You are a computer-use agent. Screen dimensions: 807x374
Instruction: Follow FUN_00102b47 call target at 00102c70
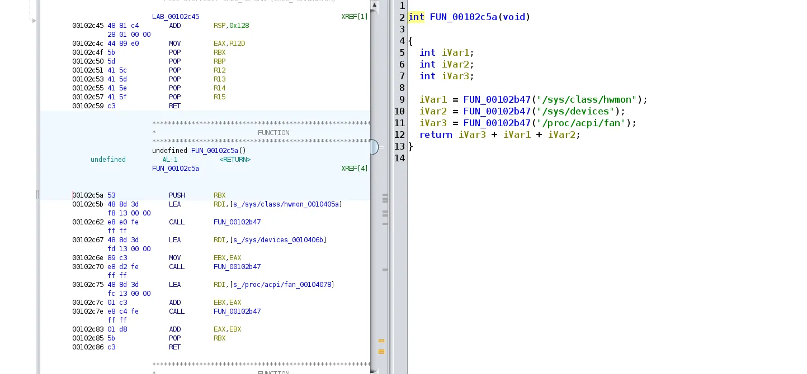237,267
